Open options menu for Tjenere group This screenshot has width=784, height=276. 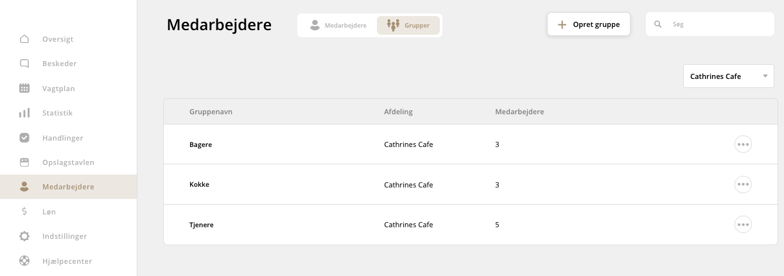743,225
